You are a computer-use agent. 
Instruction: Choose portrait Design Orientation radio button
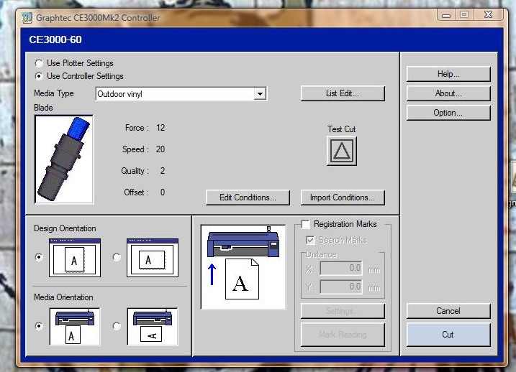tap(39, 257)
